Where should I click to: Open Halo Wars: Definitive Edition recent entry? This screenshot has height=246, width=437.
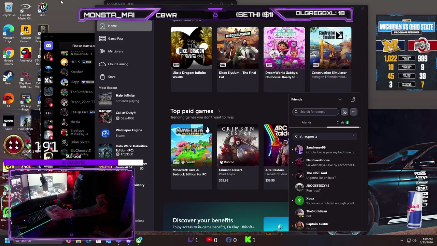click(x=124, y=150)
